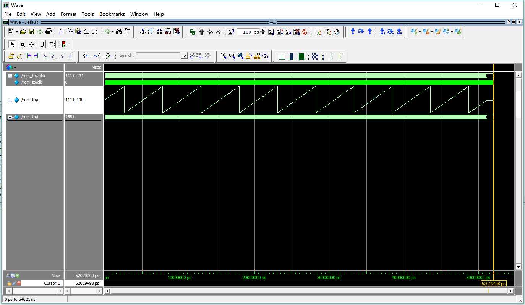Screen dimensions: 525x305
Task: Open the Help menu
Action: [159, 14]
